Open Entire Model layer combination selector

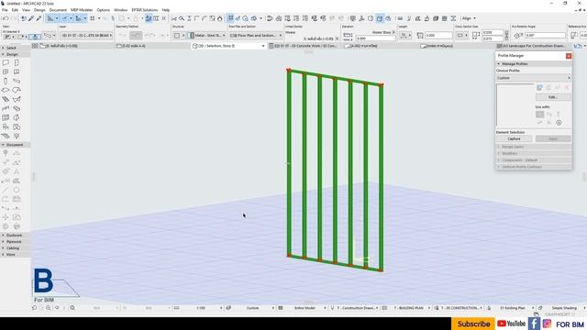[305, 308]
